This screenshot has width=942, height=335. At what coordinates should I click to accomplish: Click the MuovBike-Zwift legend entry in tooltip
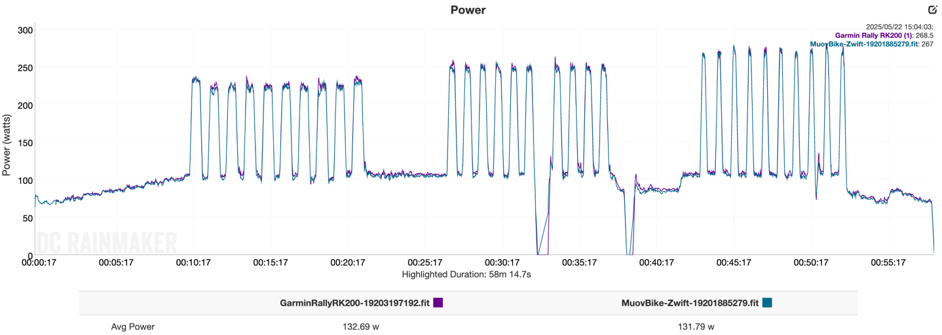coord(863,44)
